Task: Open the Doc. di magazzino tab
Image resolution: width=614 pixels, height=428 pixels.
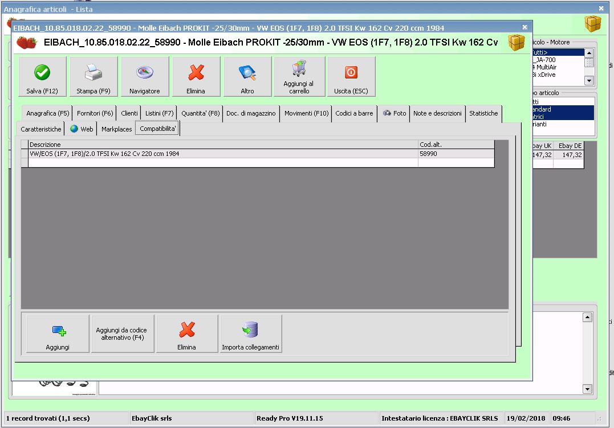Action: (251, 113)
